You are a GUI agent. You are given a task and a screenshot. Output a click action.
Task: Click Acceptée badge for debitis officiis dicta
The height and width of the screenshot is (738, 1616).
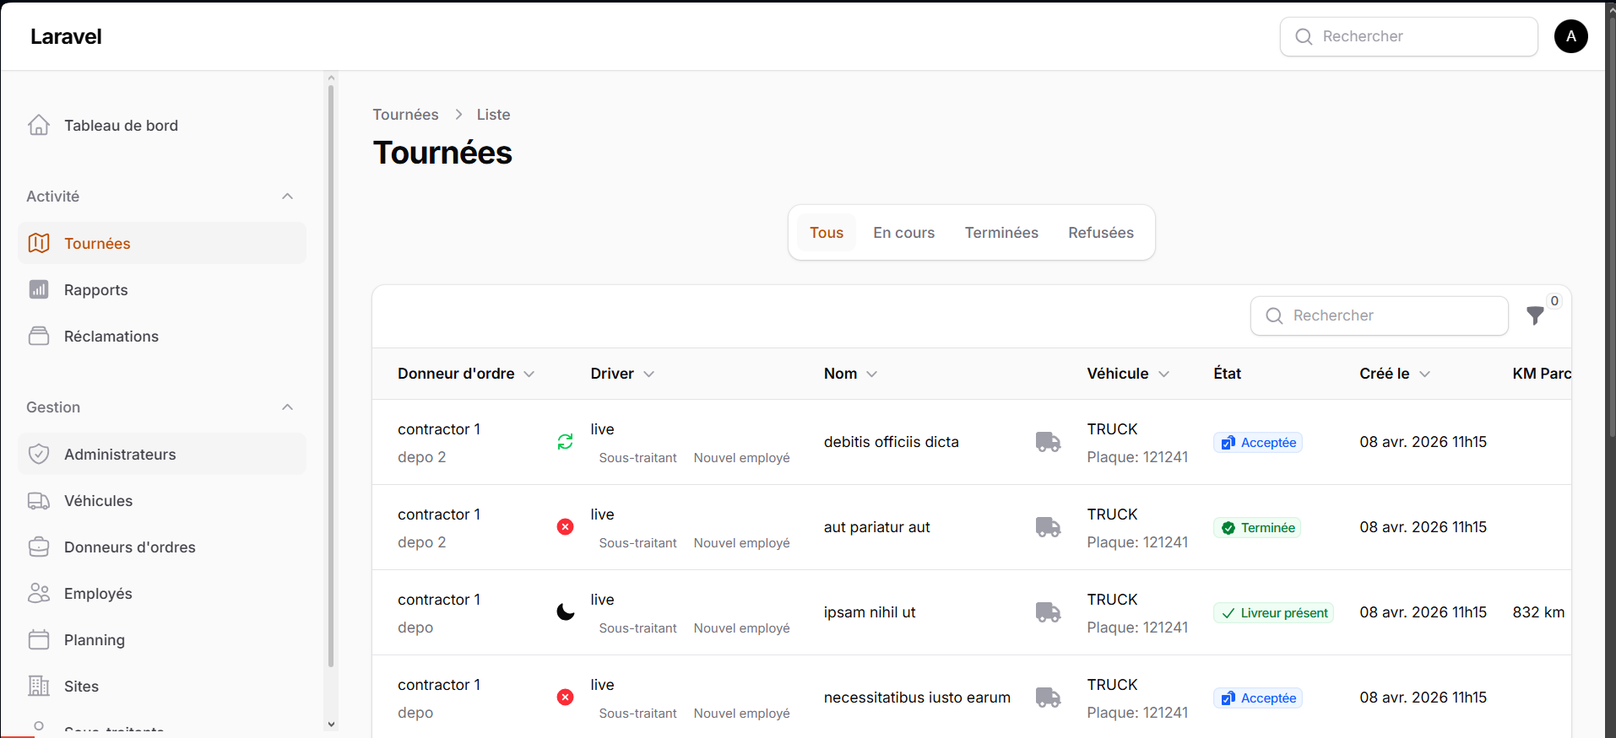(1257, 442)
